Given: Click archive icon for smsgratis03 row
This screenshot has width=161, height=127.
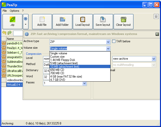Looking at the screenshot, I should (4, 57).
